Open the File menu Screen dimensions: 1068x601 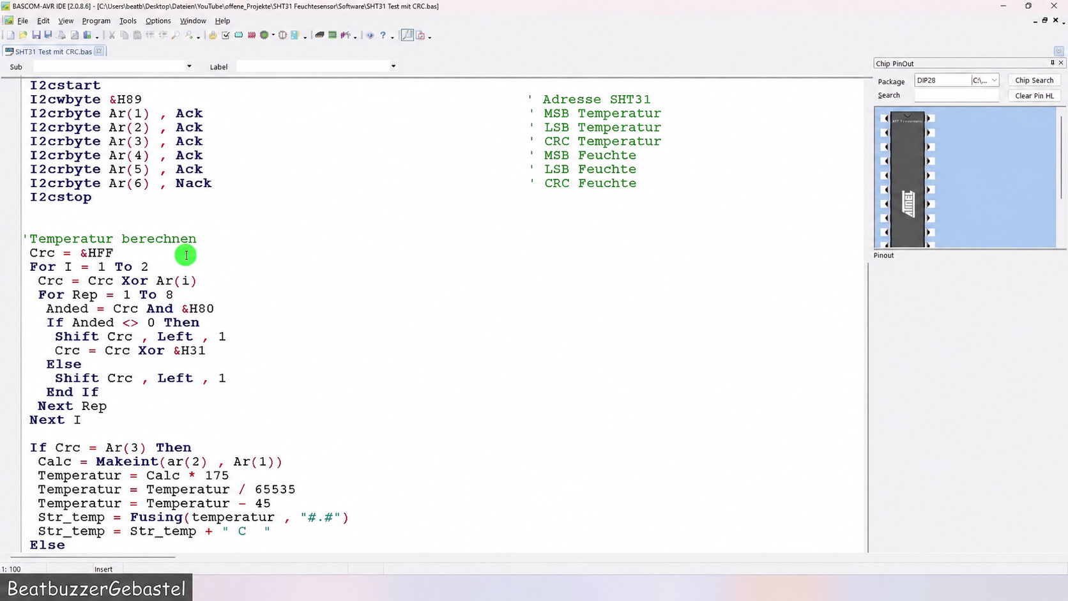pos(22,21)
